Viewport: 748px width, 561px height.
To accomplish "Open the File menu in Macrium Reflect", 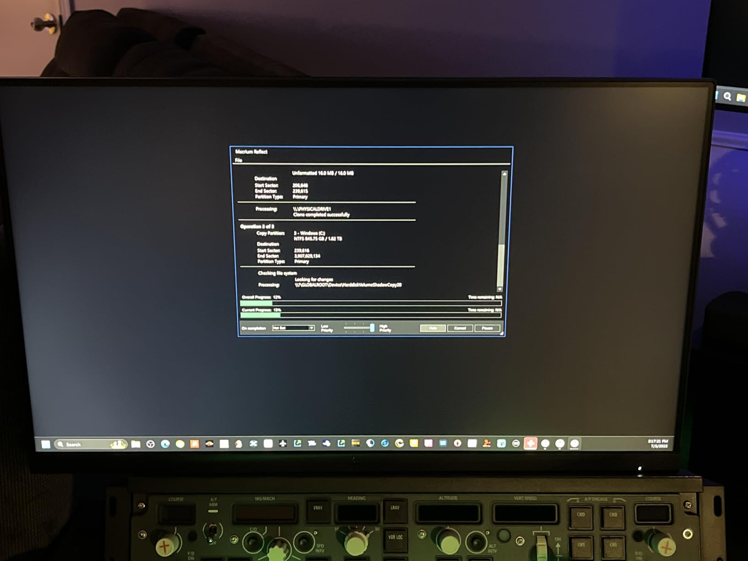I will pyautogui.click(x=238, y=160).
